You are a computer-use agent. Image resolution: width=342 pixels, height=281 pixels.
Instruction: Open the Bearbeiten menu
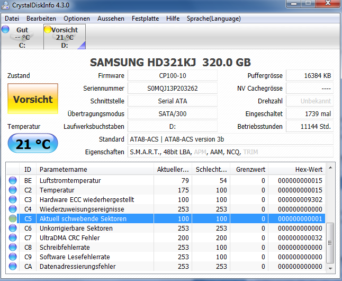(41, 19)
